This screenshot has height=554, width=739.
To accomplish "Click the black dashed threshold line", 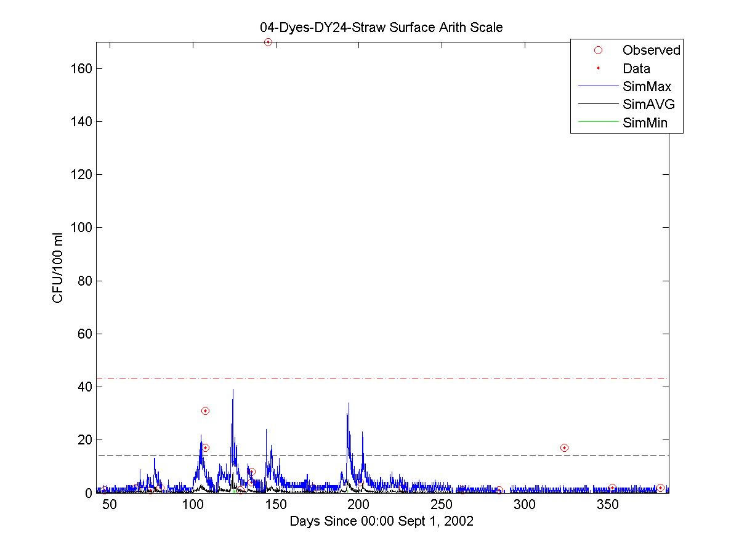I will point(382,456).
